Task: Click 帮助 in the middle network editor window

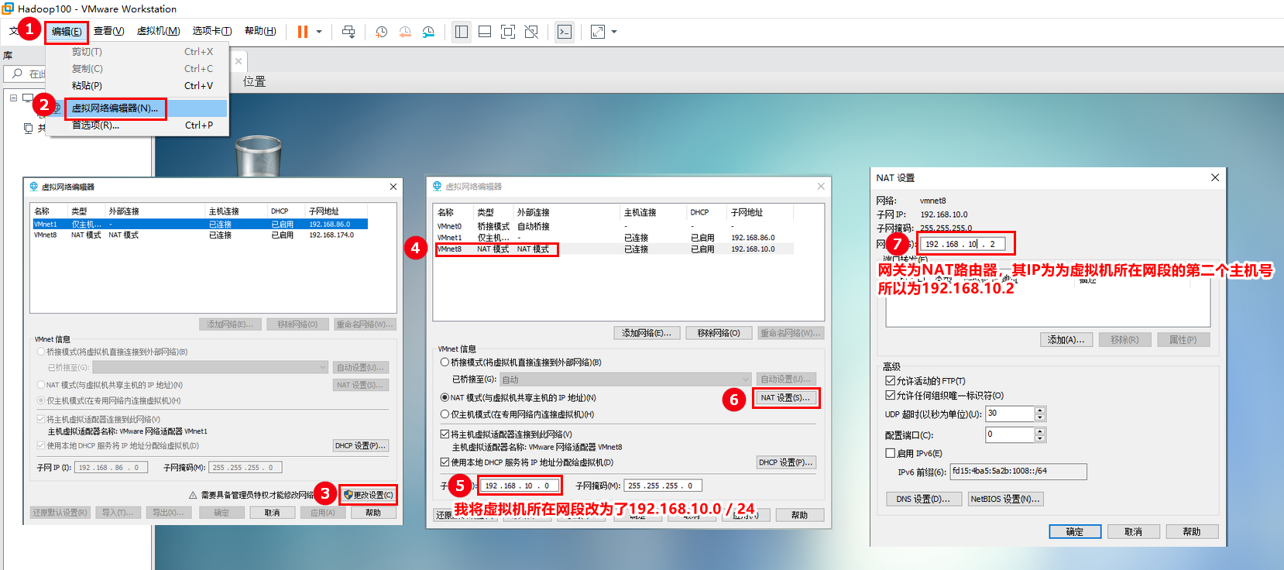Action: tap(799, 515)
